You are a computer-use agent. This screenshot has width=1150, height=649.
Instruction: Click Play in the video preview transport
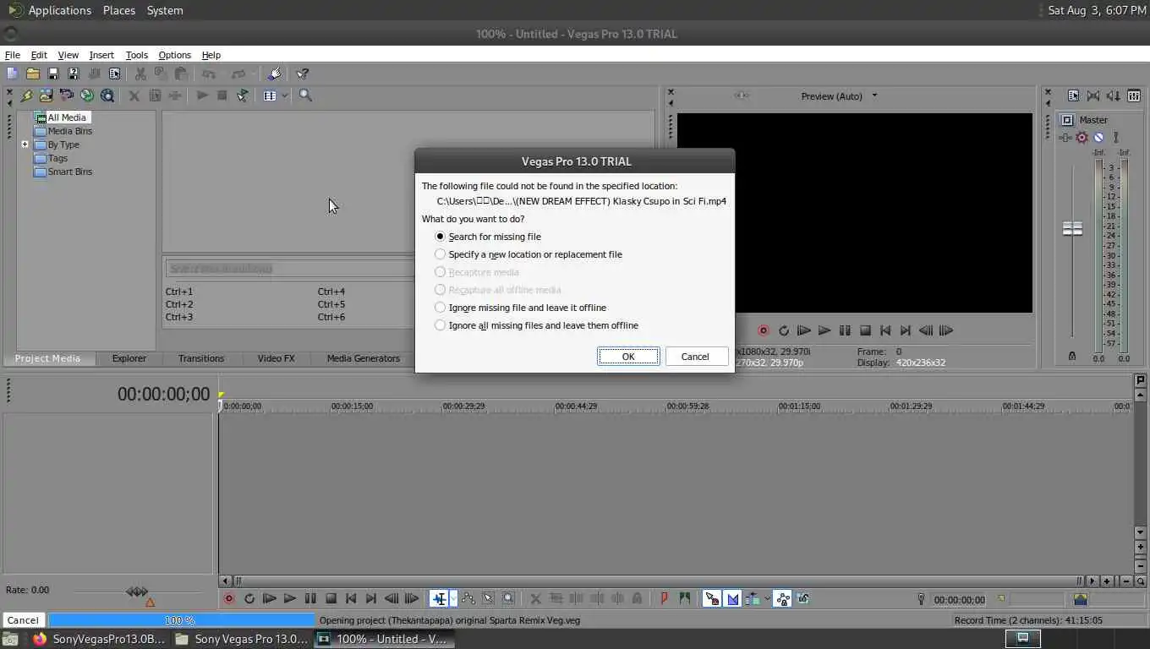click(x=824, y=330)
